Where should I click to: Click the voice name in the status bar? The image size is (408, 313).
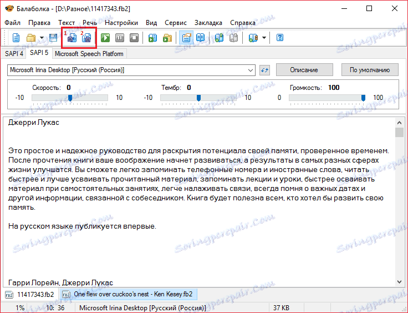tap(142, 308)
